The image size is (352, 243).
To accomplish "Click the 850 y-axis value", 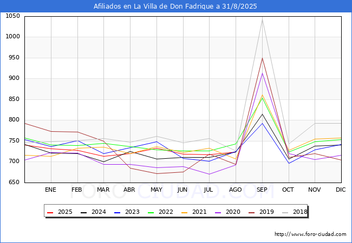I will pos(15,99).
